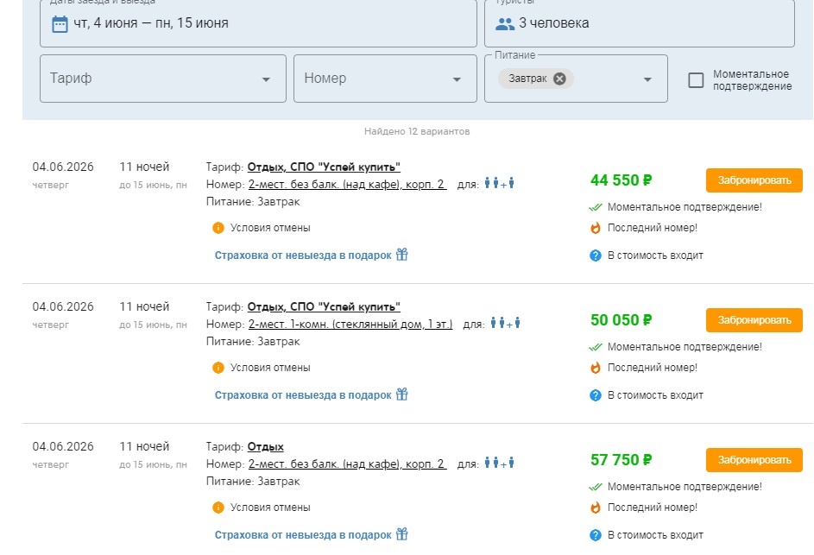
Task: Click the price 50 050 ₽
Action: tap(621, 320)
